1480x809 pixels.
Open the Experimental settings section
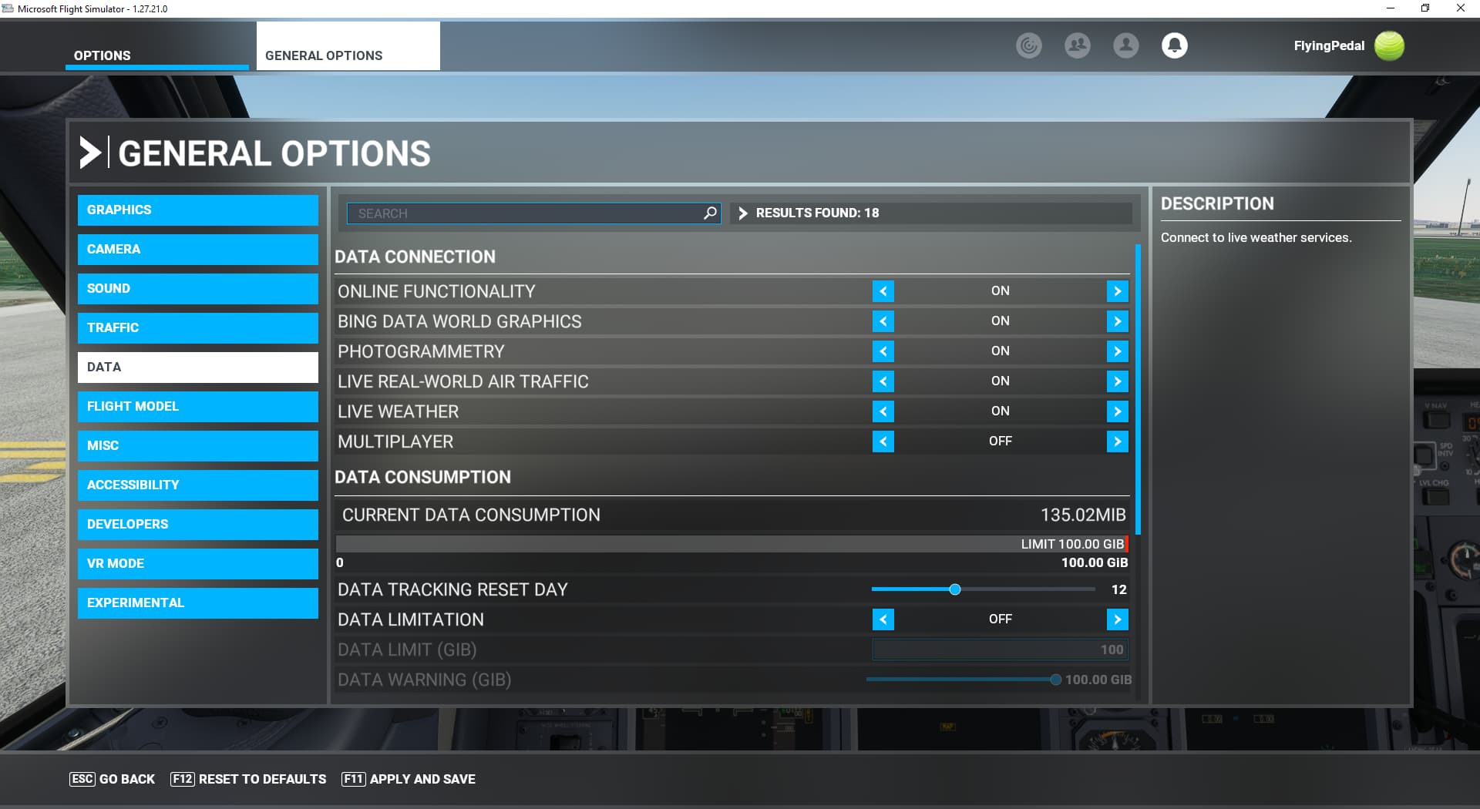tap(197, 603)
